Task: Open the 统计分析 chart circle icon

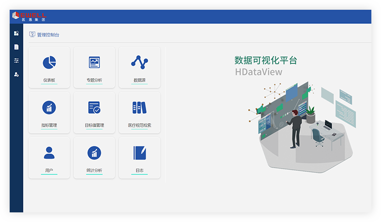Action: pyautogui.click(x=94, y=153)
